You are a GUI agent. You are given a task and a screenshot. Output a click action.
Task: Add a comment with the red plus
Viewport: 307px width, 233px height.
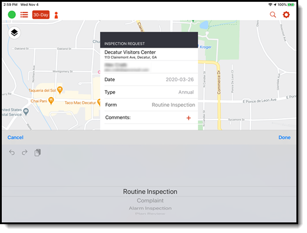pyautogui.click(x=189, y=118)
